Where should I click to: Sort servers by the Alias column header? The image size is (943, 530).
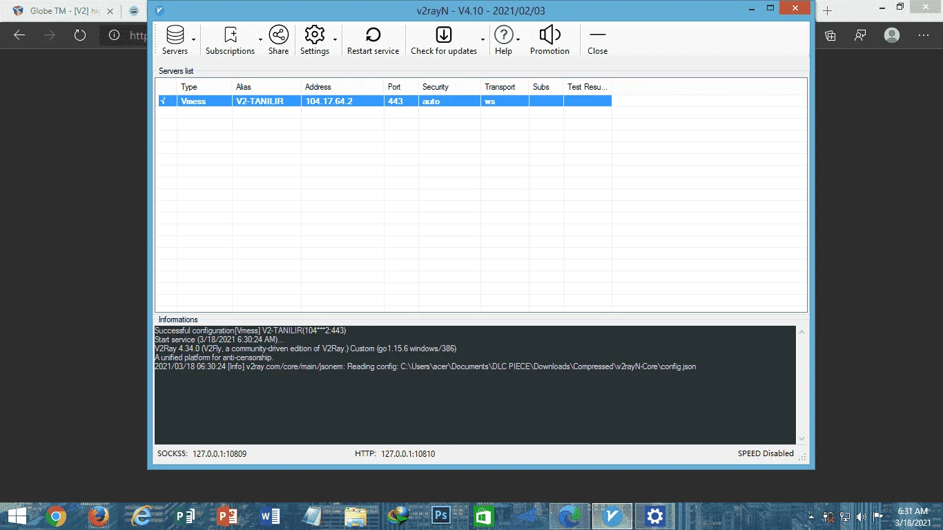click(x=266, y=87)
